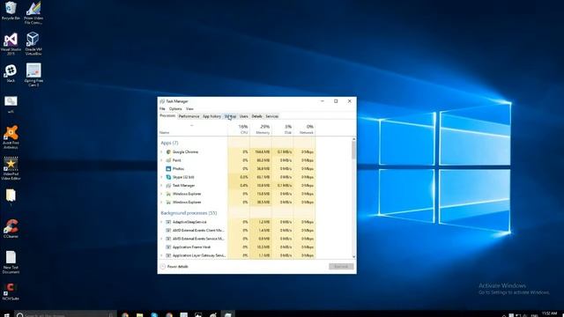The image size is (564, 317).
Task: Select the Windows Explorer row using 15.8 MB
Action: 237,194
